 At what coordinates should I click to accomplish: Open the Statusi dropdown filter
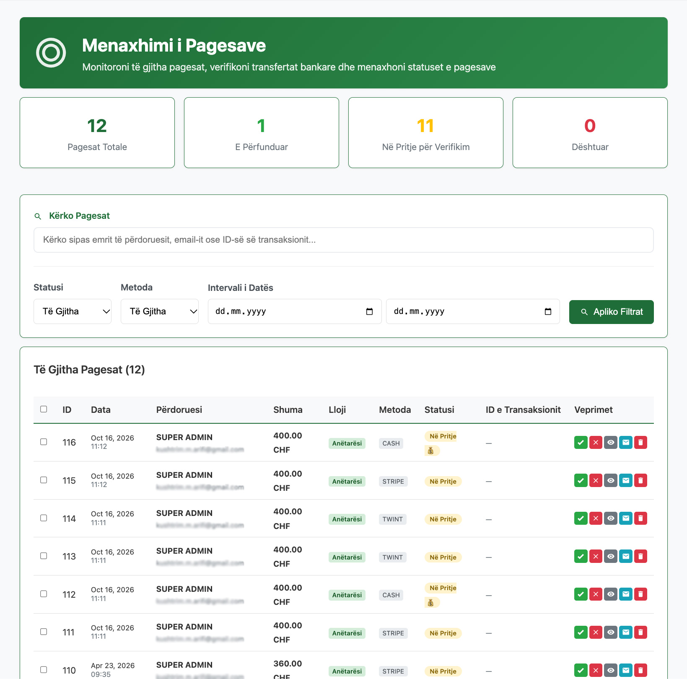tap(73, 311)
